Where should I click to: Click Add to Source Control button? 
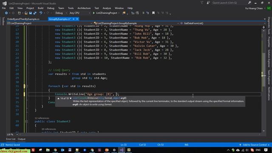[x=255, y=145]
